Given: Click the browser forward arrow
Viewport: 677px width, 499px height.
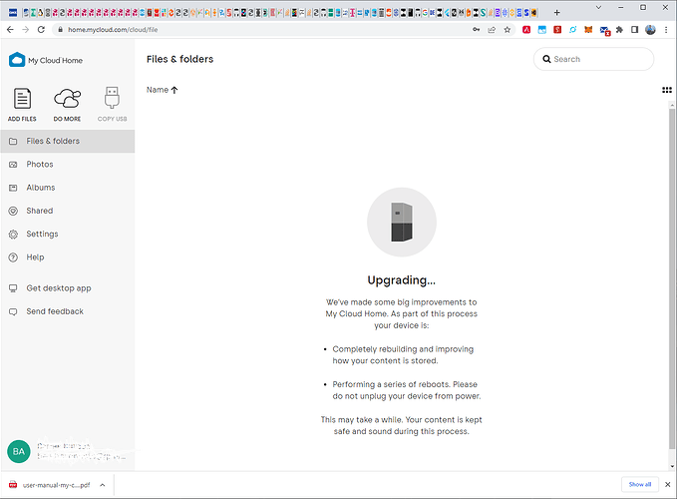Looking at the screenshot, I should (x=26, y=29).
